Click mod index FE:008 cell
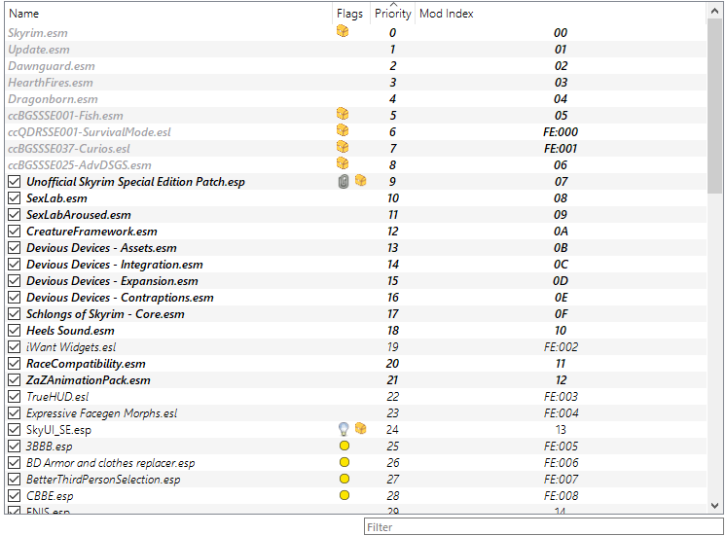Screen dimensions: 726x536 [x=561, y=496]
